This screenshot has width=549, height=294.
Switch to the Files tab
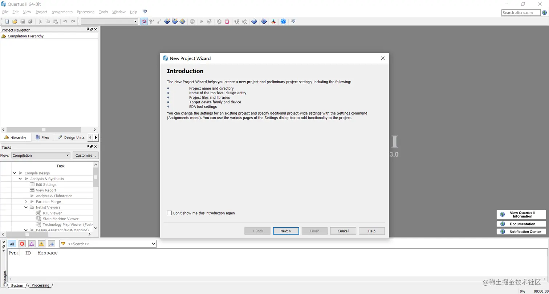coord(42,137)
